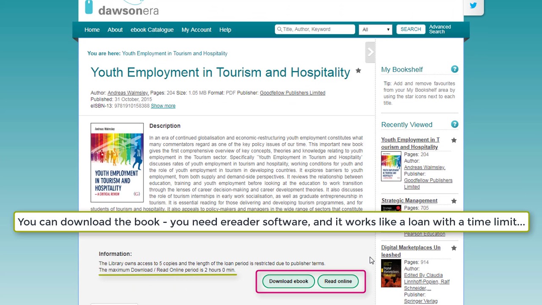Open author Andreas Walmsley link in book details
Image resolution: width=542 pixels, height=305 pixels.
pos(128,93)
